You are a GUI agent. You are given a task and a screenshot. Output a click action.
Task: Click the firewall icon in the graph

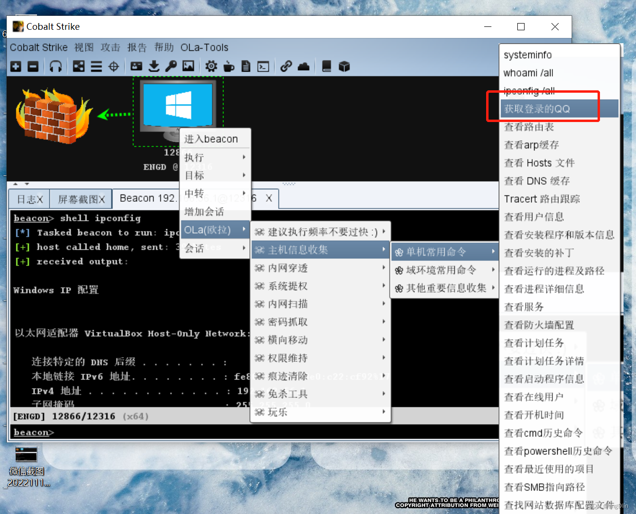(x=53, y=116)
